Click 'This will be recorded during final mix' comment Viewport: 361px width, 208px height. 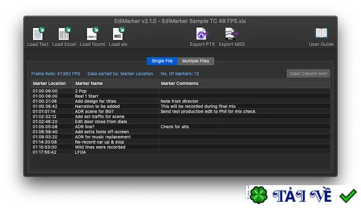pos(198,106)
